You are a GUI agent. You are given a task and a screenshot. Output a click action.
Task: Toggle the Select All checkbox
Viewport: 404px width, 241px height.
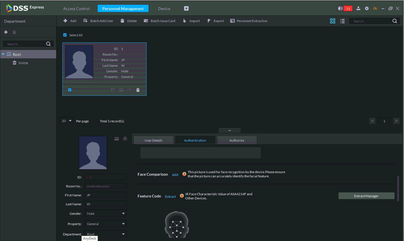point(65,35)
